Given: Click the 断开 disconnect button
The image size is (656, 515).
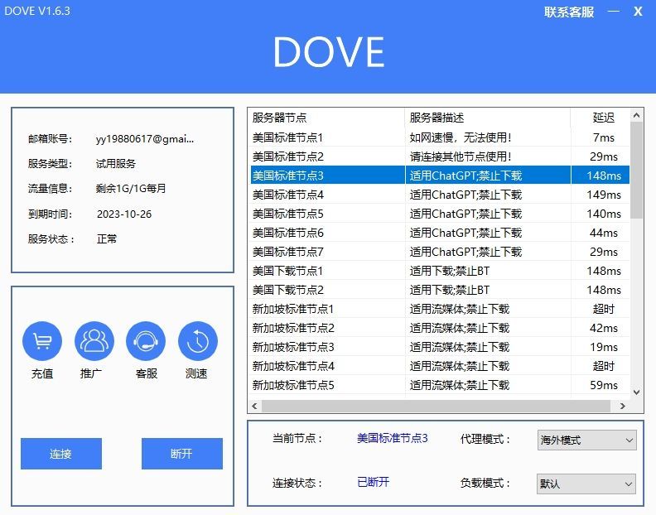Looking at the screenshot, I should coord(182,454).
